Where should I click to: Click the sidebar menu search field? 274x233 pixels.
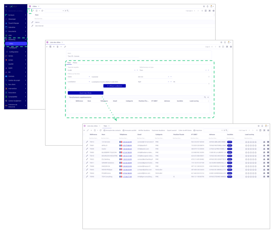point(16,11)
